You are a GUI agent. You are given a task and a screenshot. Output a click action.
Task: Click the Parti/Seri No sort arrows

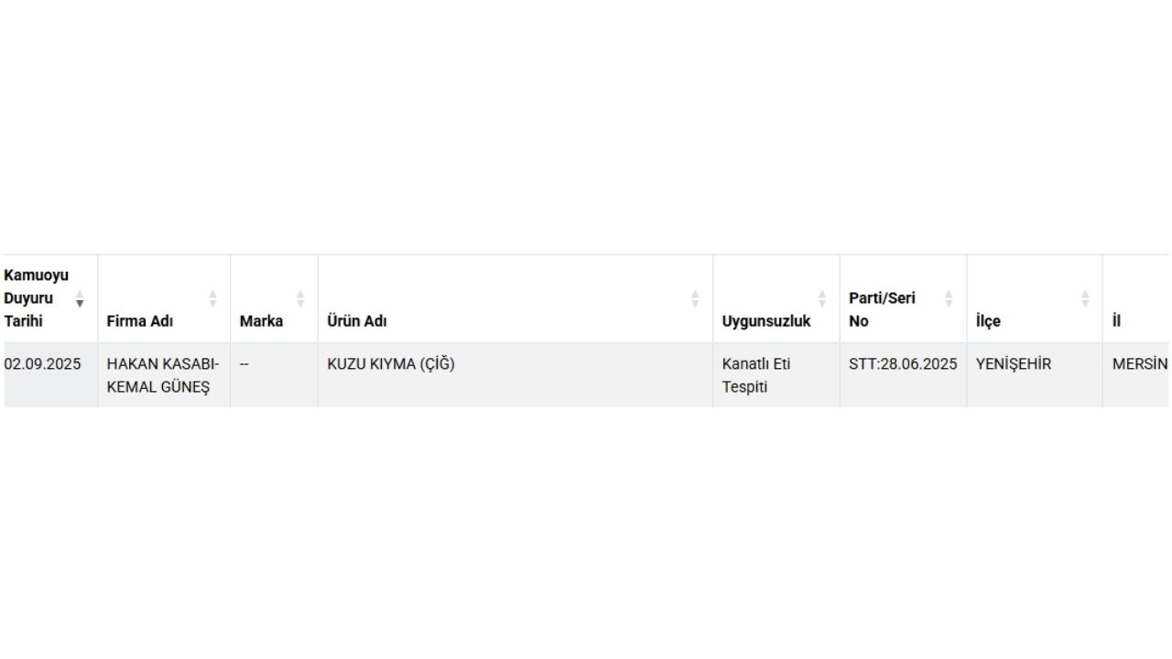pos(949,298)
